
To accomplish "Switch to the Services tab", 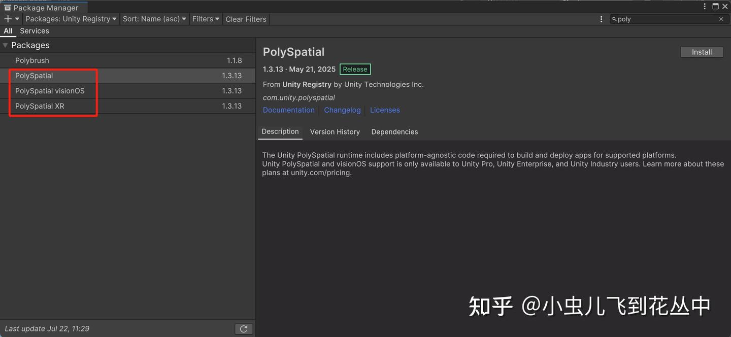I will tap(35, 31).
